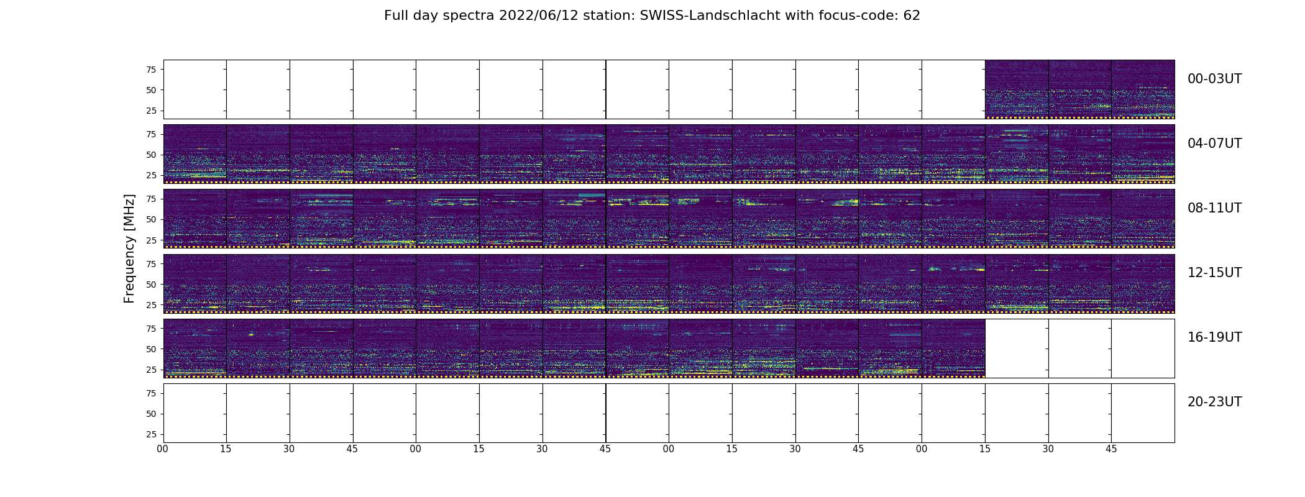Open the first spectrogram panel of the 08-11UT row
The height and width of the screenshot is (497, 1305).
point(195,219)
